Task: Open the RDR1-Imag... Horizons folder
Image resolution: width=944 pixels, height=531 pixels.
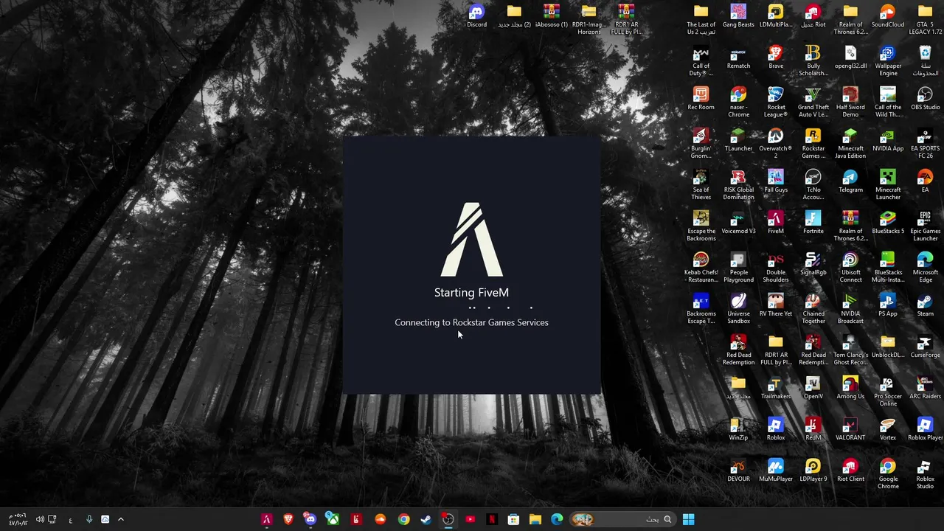Action: 589,19
